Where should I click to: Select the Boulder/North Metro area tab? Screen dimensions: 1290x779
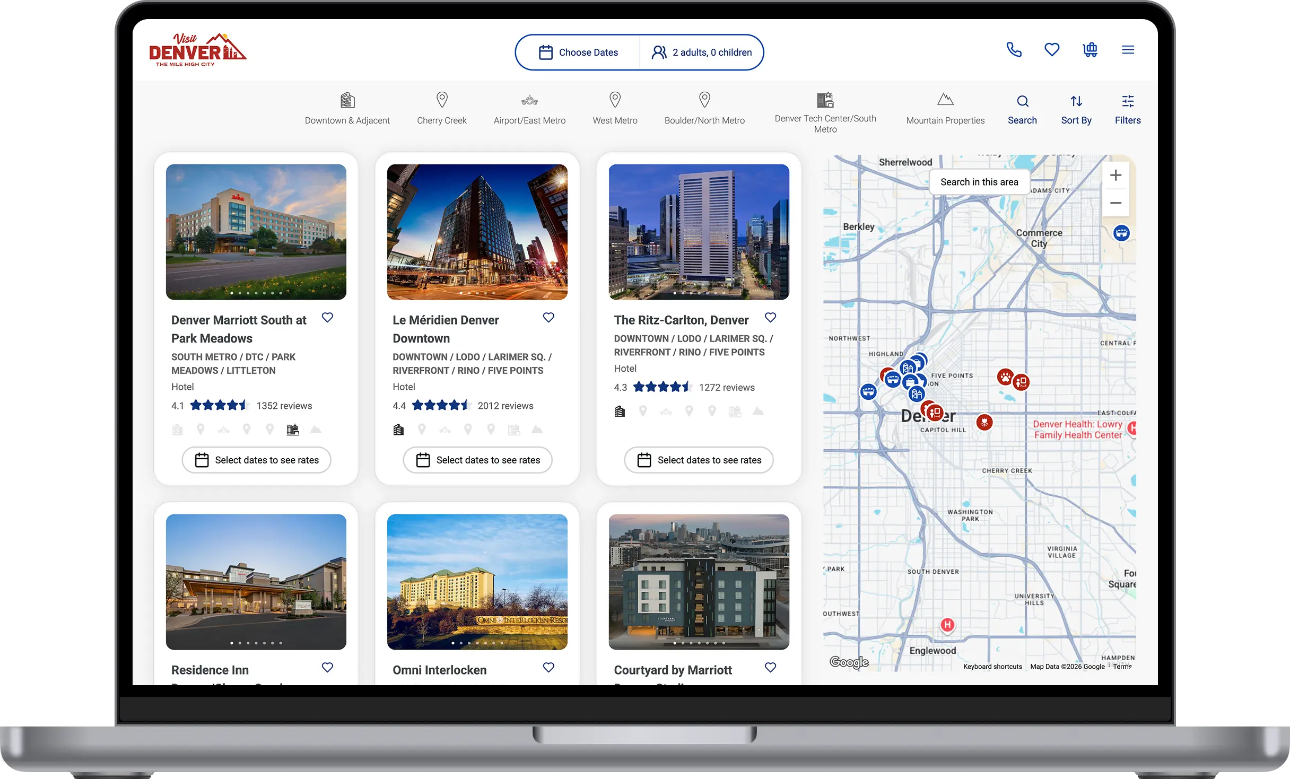point(704,109)
